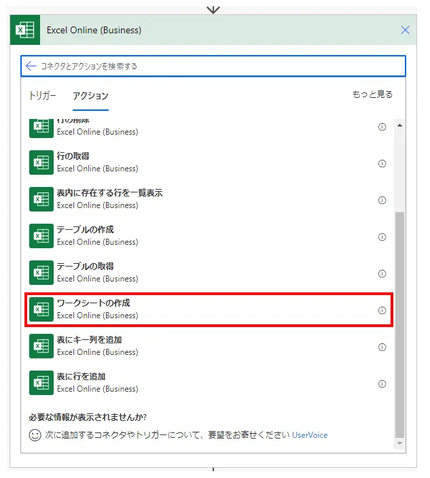Show info for 表内に存在する行を一覧表示
The image size is (430, 478).
(382, 201)
